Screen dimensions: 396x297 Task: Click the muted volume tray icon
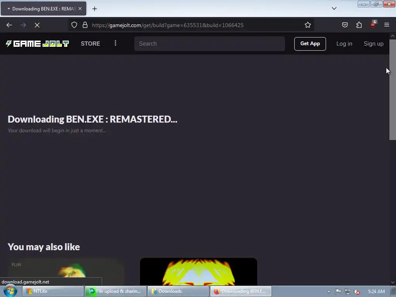coord(357,292)
